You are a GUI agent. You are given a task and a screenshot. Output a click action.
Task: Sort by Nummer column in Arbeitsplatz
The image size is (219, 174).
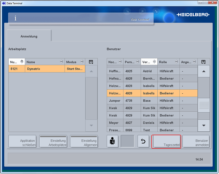(17, 62)
